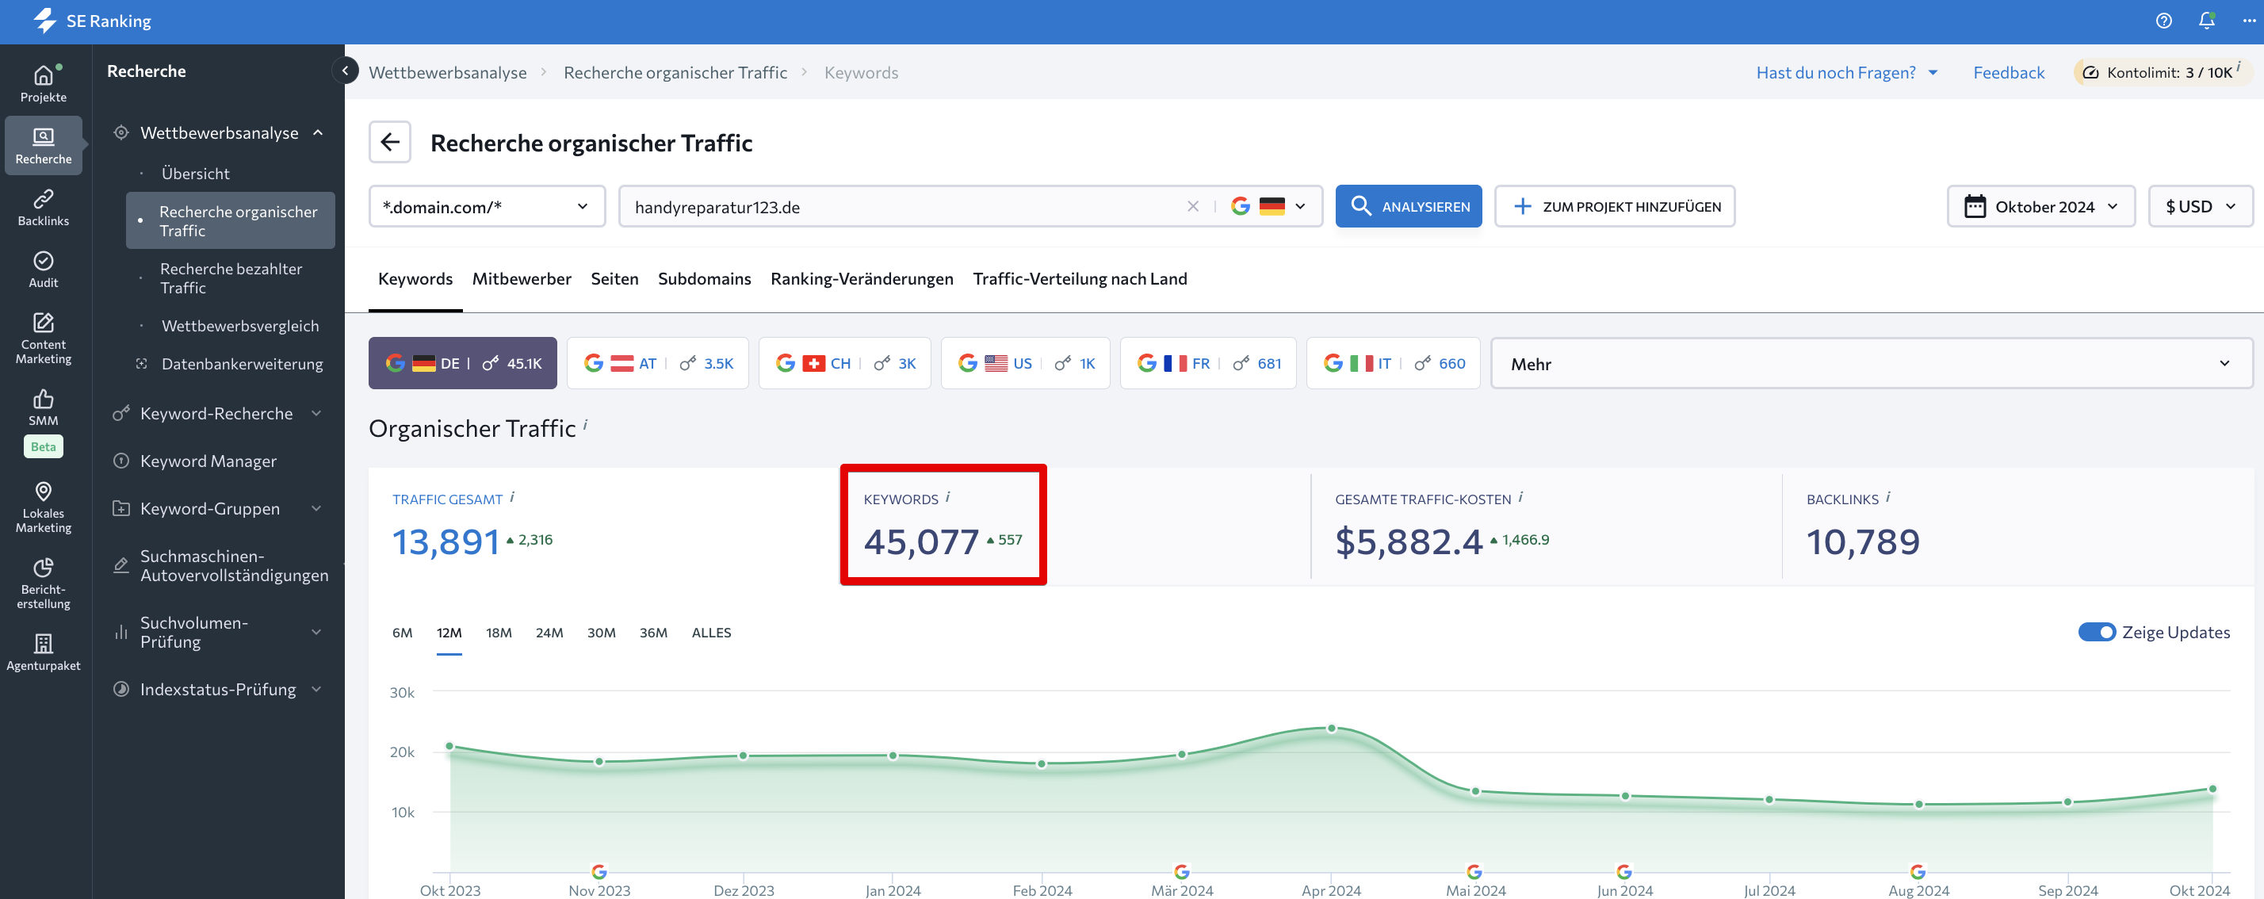Select the IT 660 country database
The height and width of the screenshot is (899, 2264).
click(x=1393, y=363)
